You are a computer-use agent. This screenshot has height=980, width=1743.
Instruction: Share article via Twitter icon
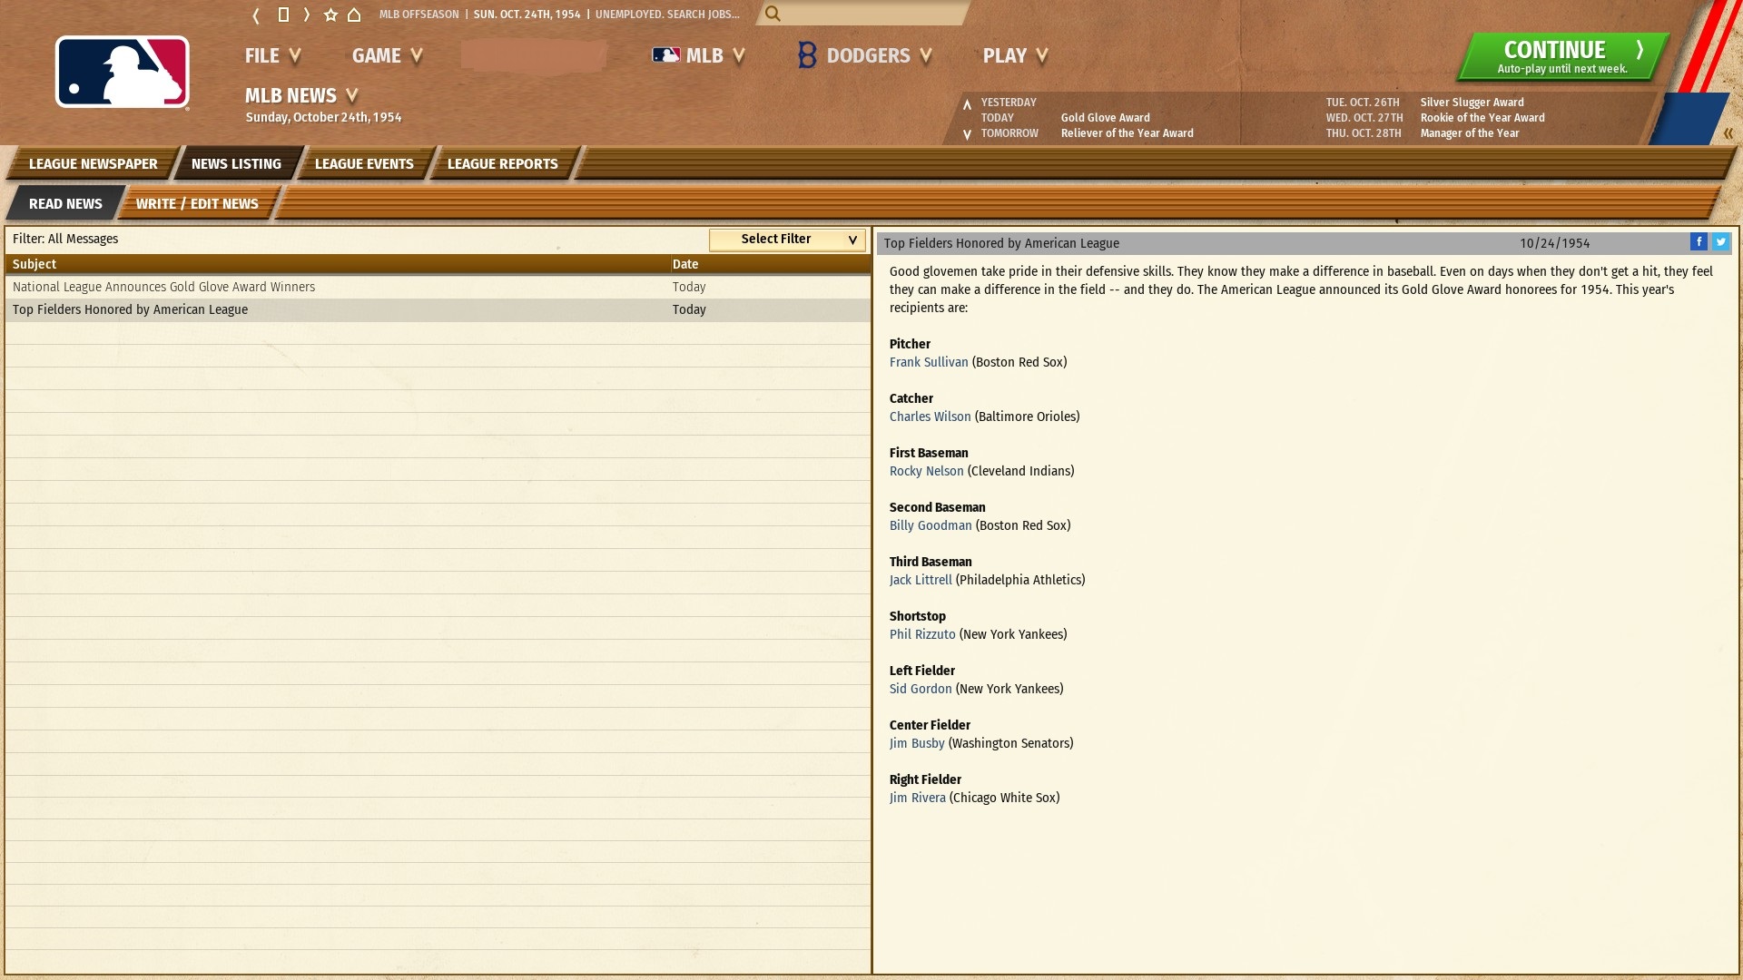point(1720,241)
